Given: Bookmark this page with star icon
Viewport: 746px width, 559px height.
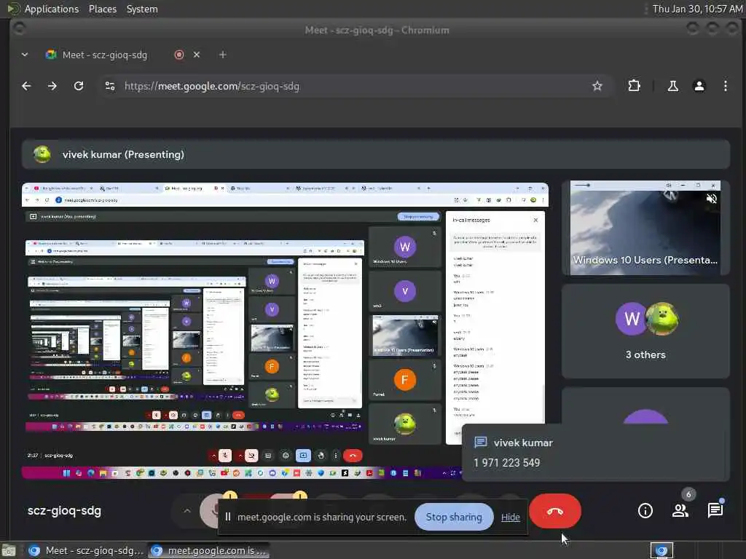Looking at the screenshot, I should tap(597, 86).
